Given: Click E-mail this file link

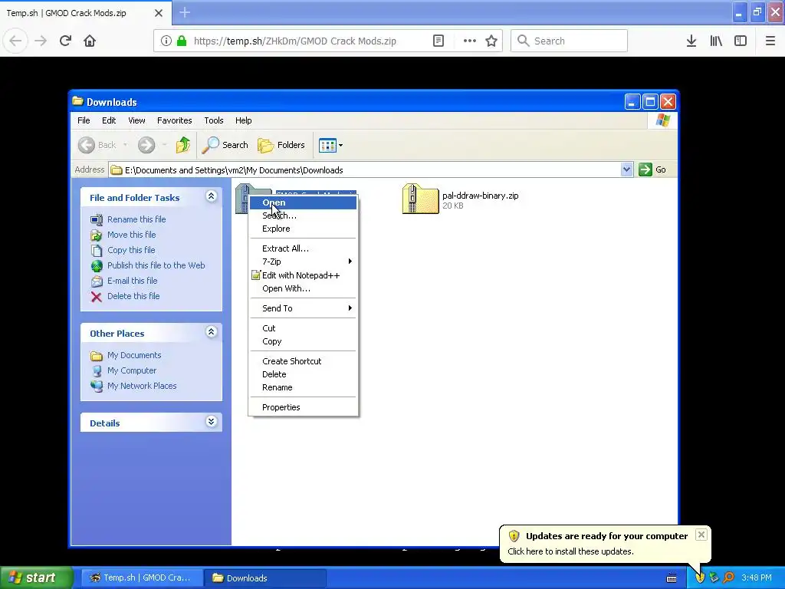Looking at the screenshot, I should 132,281.
